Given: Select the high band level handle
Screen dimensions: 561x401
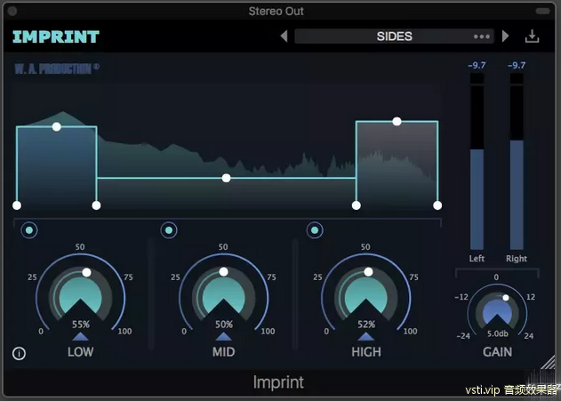Looking at the screenshot, I should [x=397, y=122].
